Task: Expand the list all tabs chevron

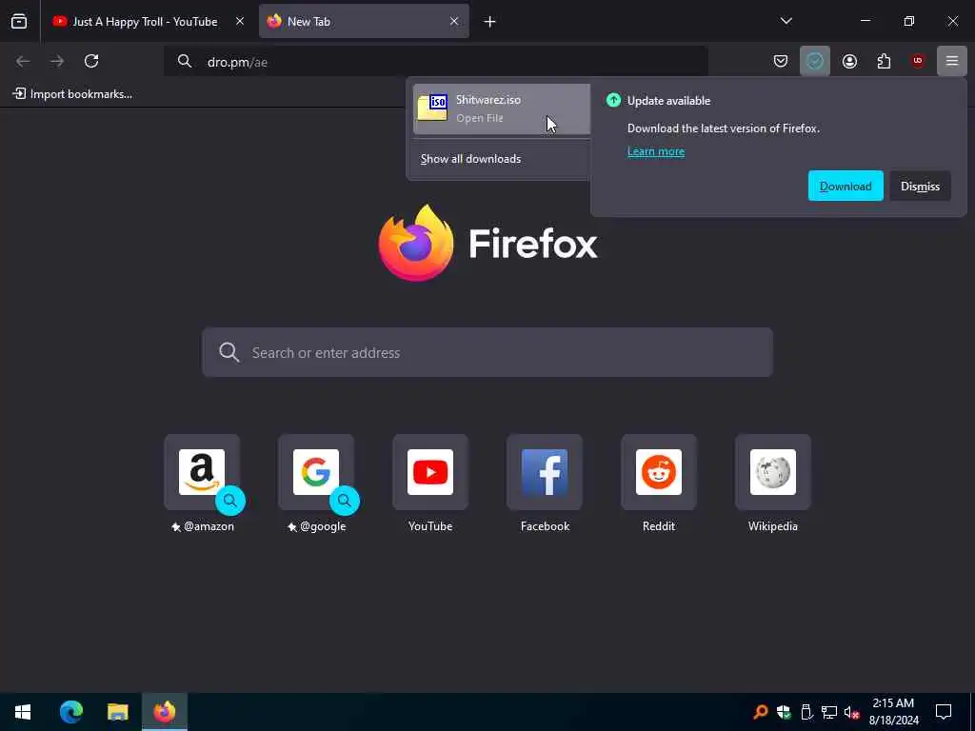Action: click(786, 21)
